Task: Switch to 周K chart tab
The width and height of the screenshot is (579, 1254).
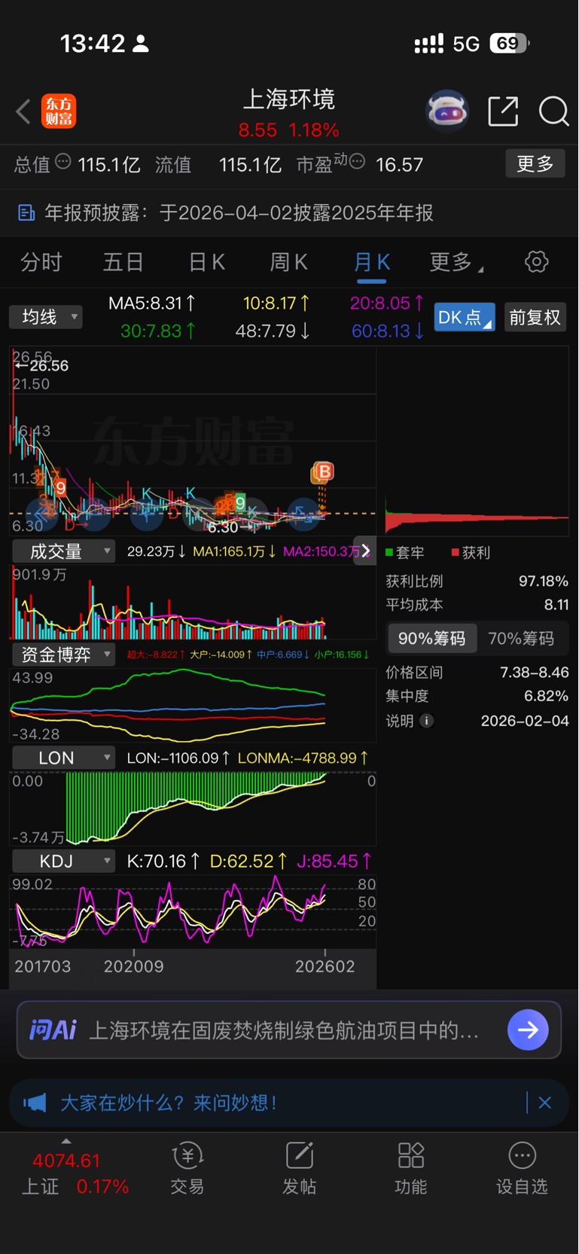Action: (288, 262)
